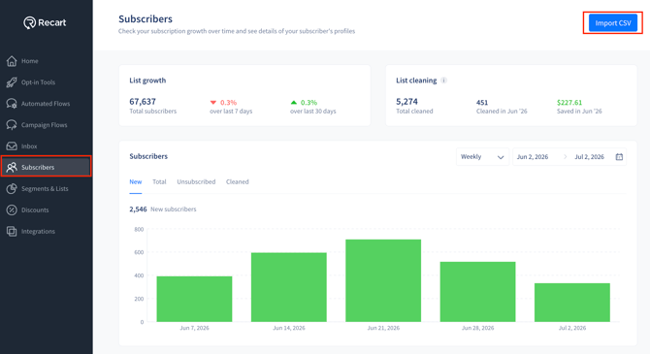Show List cleaning info tooltip icon
650x354 pixels.
click(443, 80)
